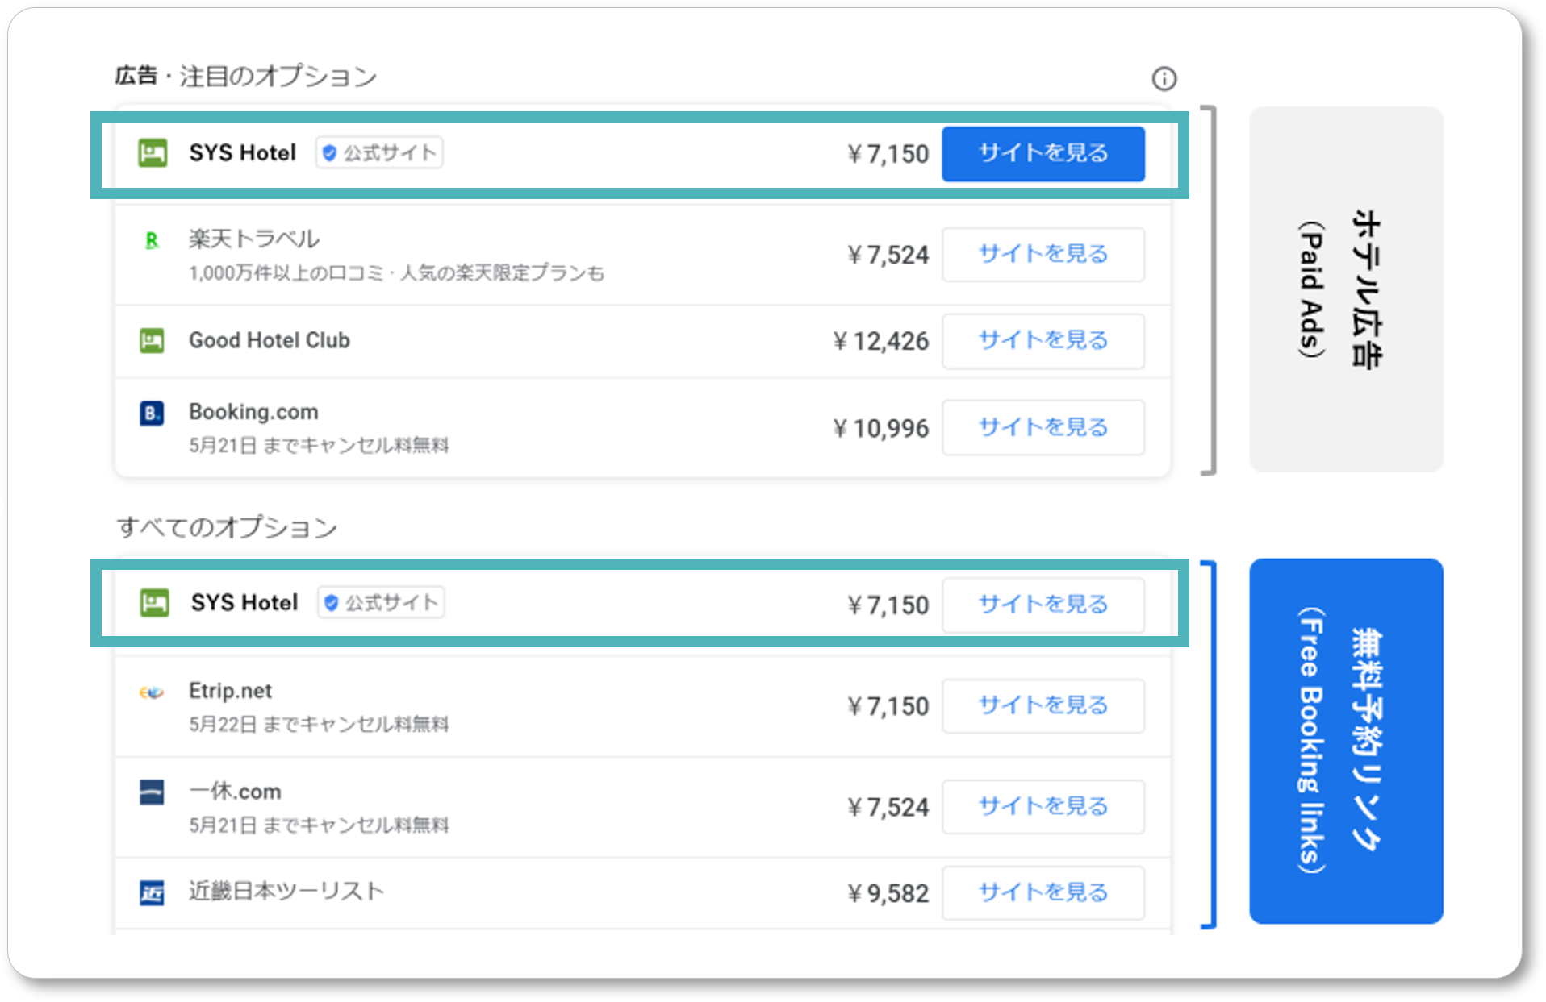Open the blue サイトを見る button for SYS Hotel ad
This screenshot has height=1002, width=1546.
[x=1043, y=153]
